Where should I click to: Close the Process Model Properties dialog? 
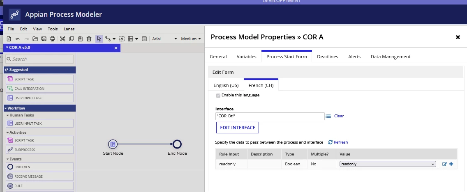[x=458, y=37]
